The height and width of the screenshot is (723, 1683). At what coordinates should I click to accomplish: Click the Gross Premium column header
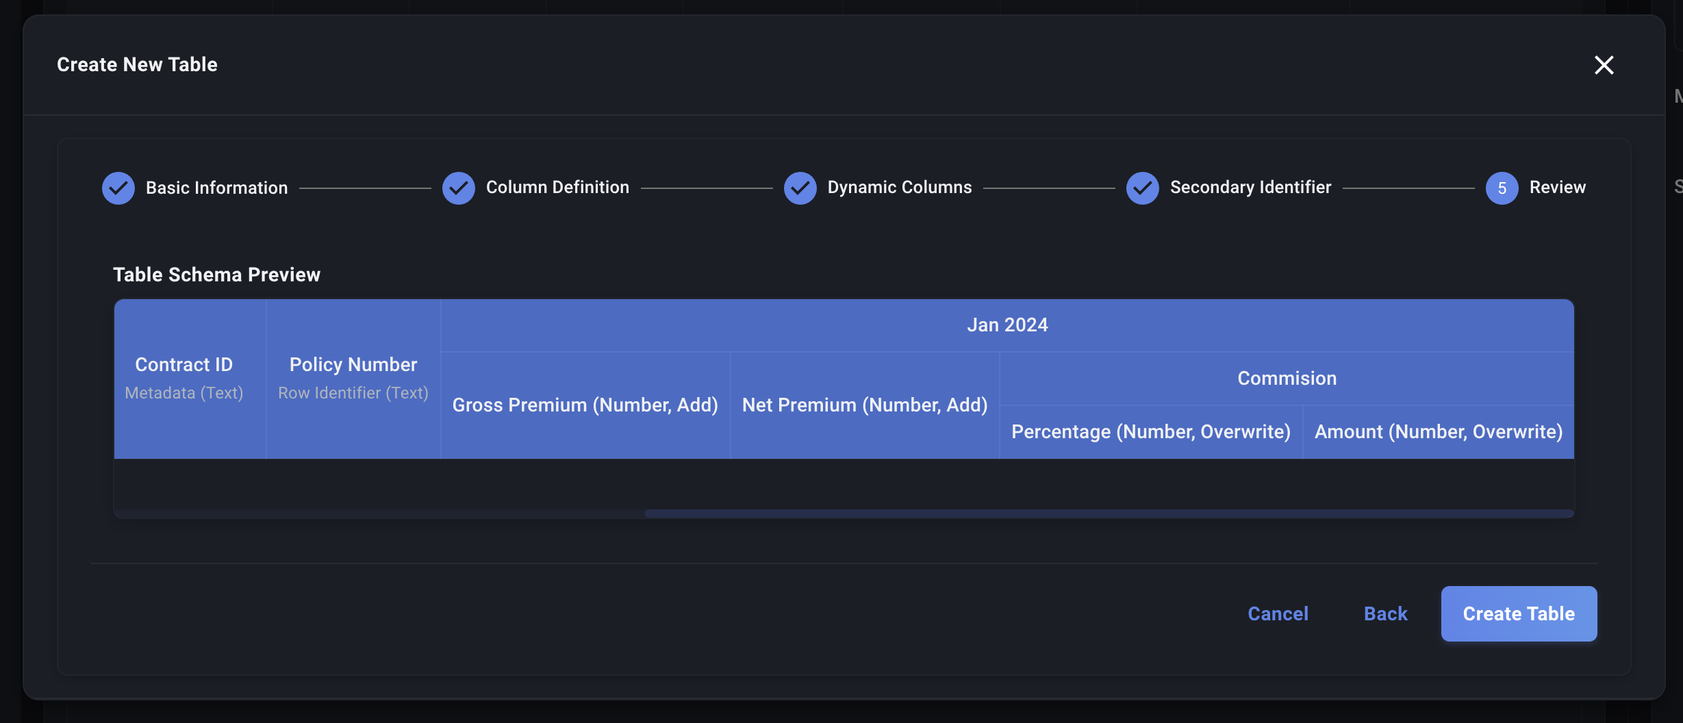pos(585,405)
